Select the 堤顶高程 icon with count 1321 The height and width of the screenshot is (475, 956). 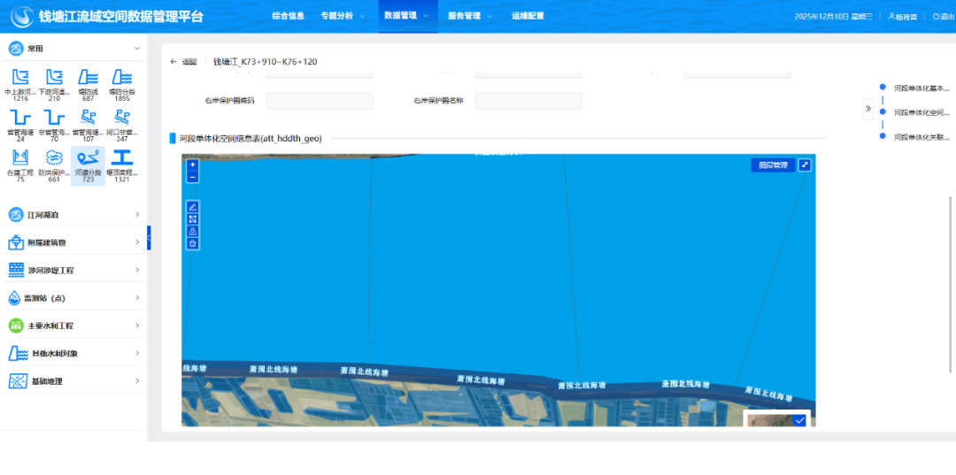point(122,165)
